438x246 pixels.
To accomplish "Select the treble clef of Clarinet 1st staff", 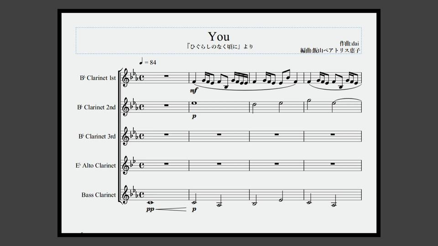I will tap(125, 78).
